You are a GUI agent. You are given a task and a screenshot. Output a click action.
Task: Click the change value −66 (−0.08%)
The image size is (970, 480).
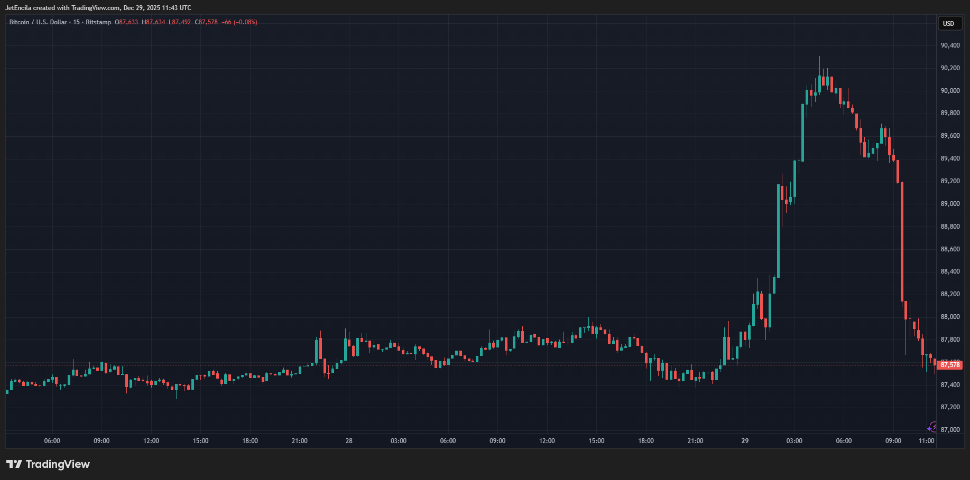pyautogui.click(x=239, y=22)
